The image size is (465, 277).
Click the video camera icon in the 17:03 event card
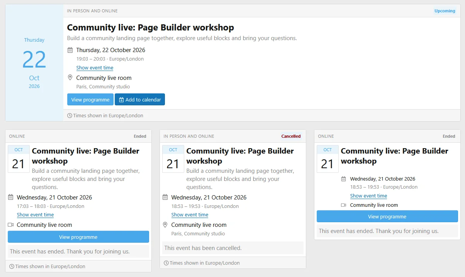tap(10, 225)
